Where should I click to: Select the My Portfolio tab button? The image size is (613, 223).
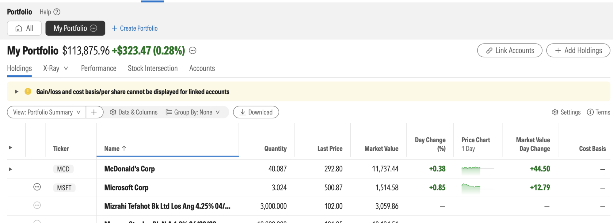(75, 28)
